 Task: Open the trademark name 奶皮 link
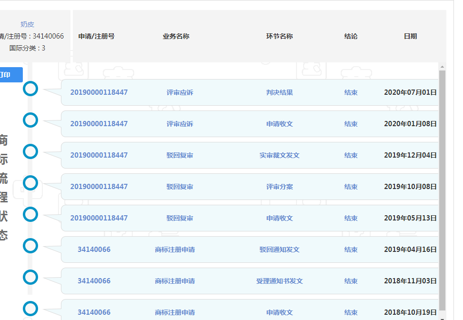pyautogui.click(x=27, y=24)
